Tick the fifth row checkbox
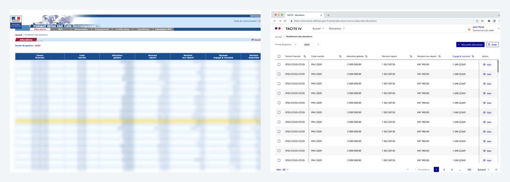 [279, 103]
